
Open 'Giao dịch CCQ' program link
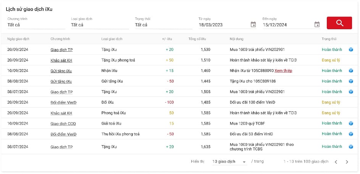[x=63, y=124]
